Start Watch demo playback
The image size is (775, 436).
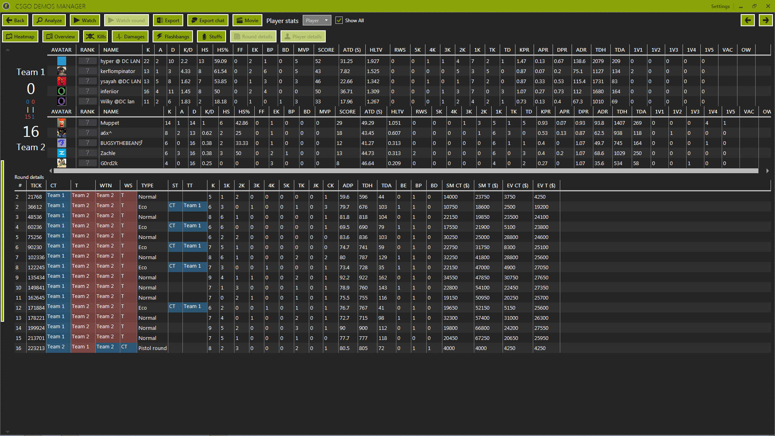(x=85, y=20)
